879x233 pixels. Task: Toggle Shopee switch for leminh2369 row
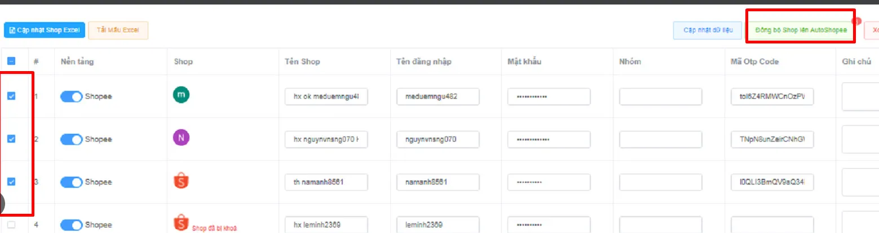click(x=72, y=225)
